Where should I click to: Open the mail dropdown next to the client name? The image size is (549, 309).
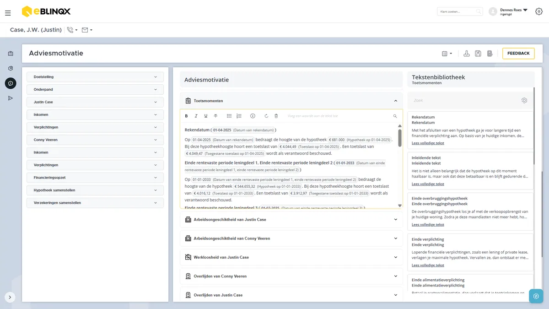[87, 30]
